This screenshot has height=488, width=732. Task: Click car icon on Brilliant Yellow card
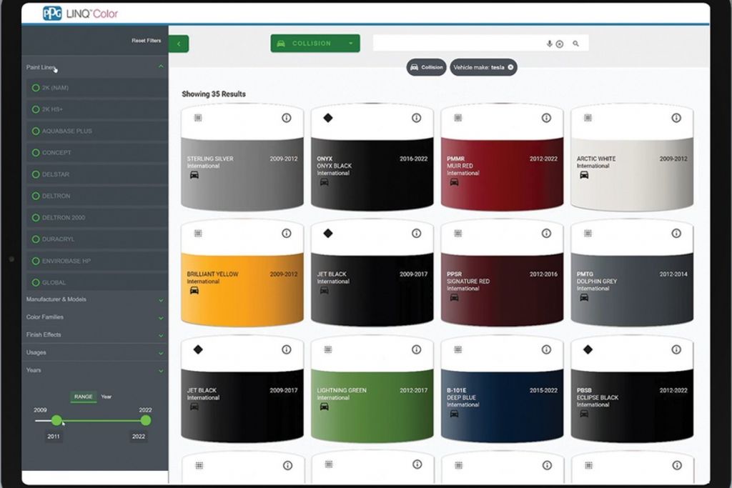pyautogui.click(x=194, y=291)
